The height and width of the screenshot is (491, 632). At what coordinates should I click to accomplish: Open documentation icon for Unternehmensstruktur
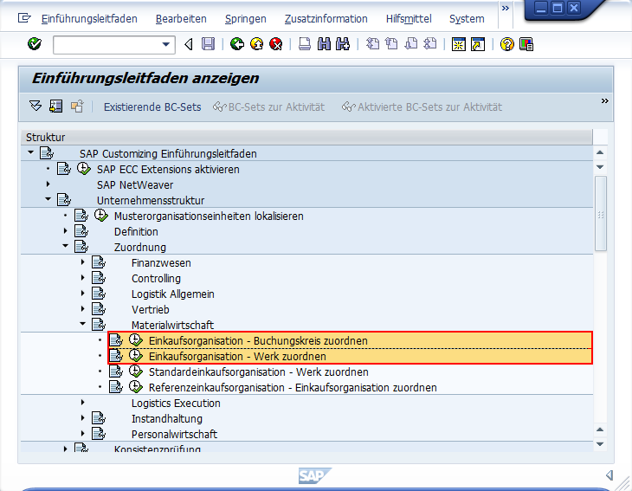click(x=64, y=199)
